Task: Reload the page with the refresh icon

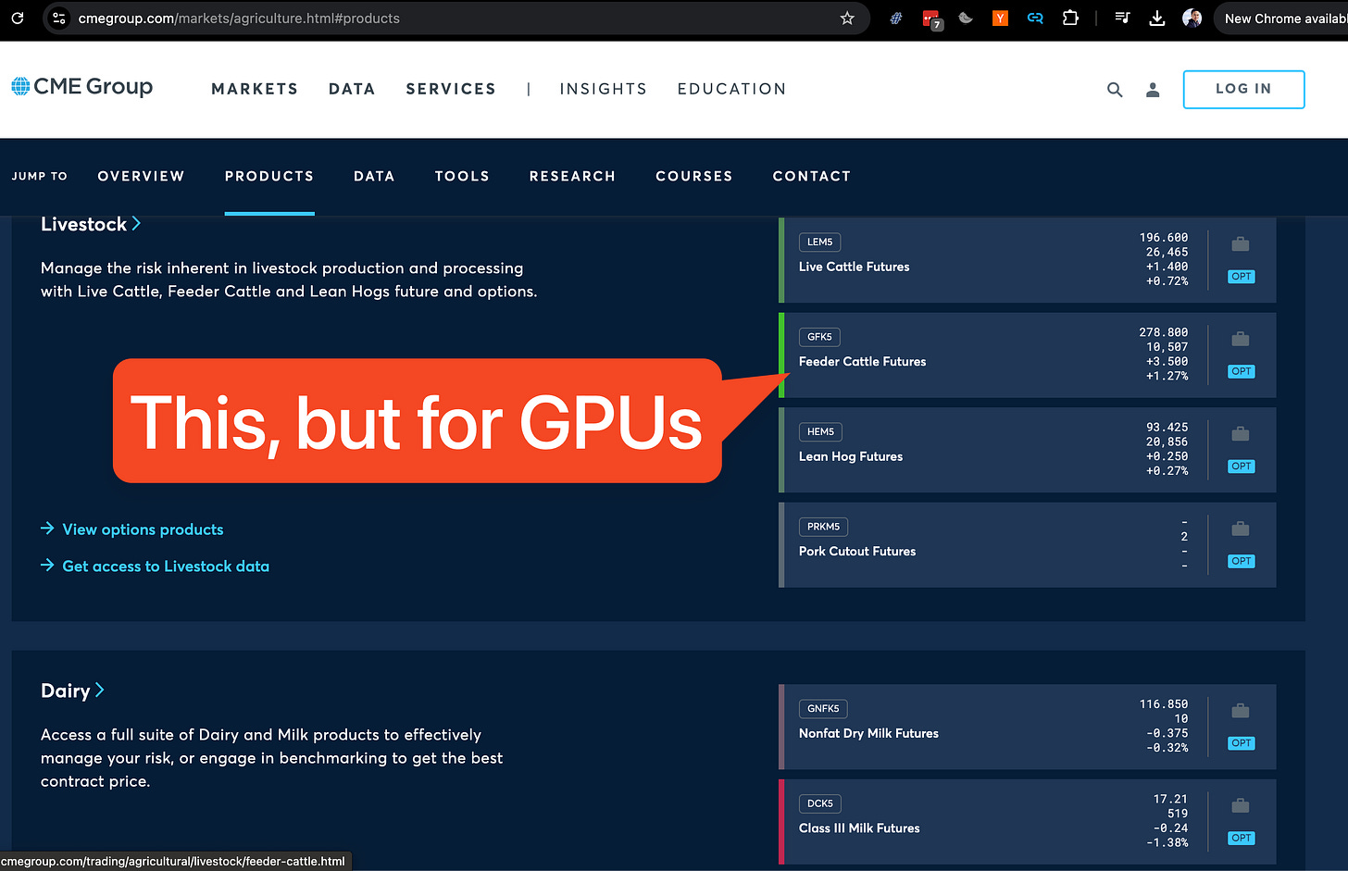Action: (17, 18)
